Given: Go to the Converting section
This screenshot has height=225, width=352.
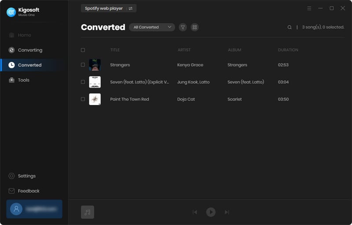Looking at the screenshot, I should pos(26,50).
